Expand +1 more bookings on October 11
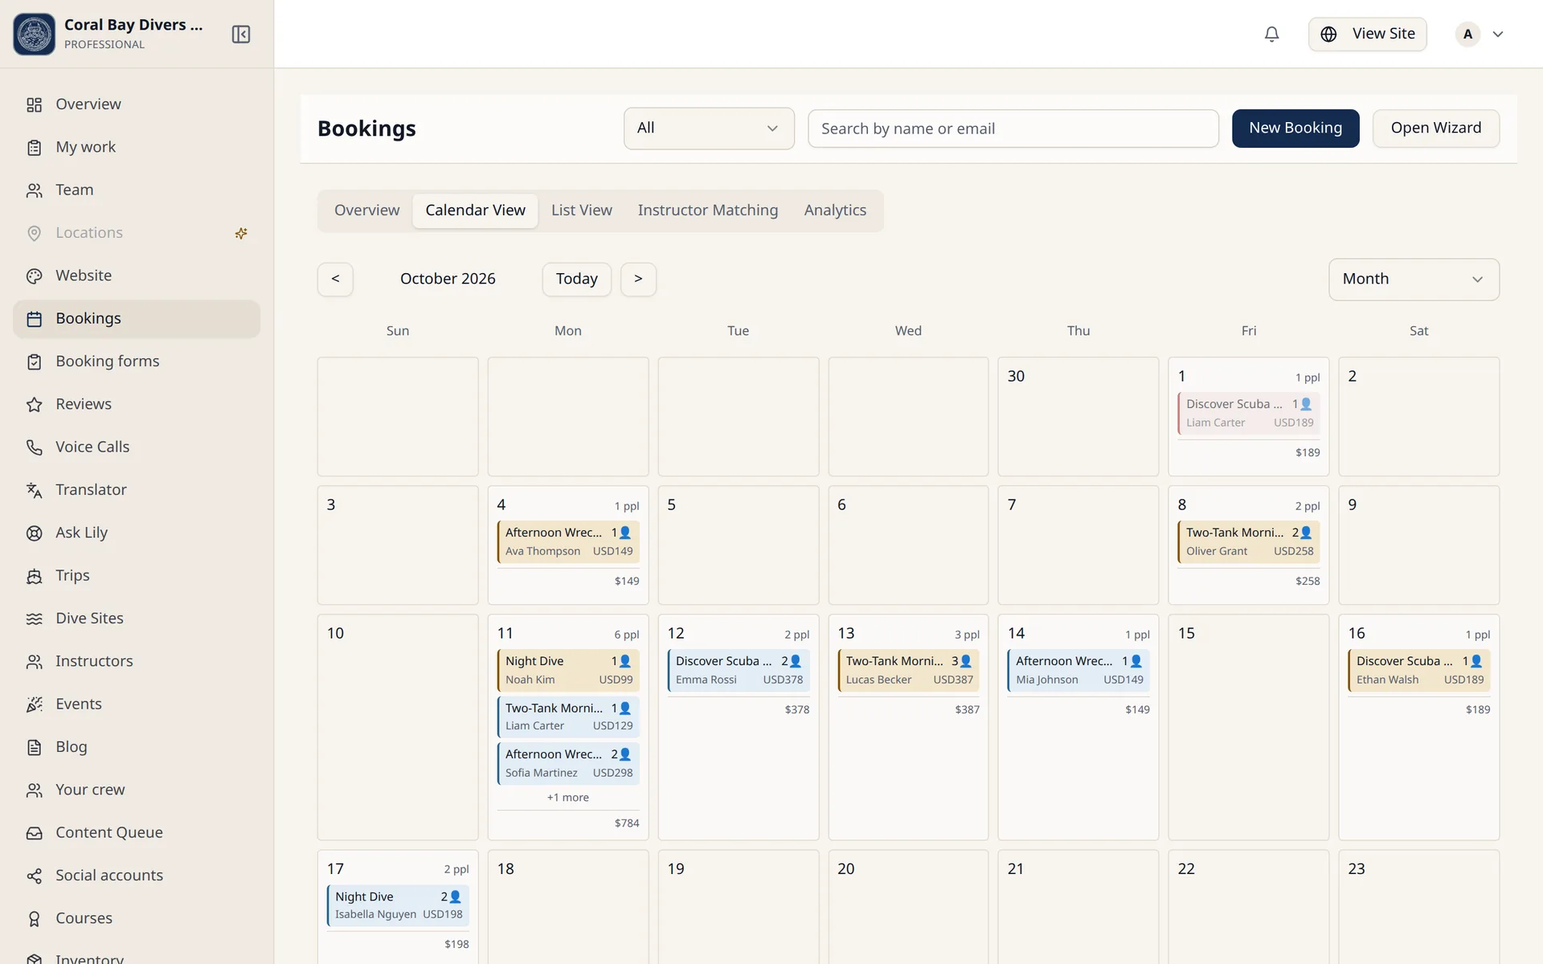 coord(567,797)
